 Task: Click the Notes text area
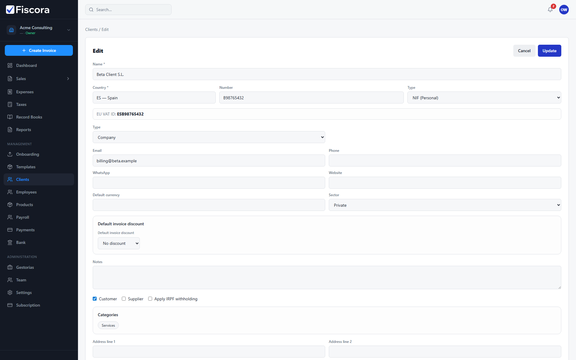pyautogui.click(x=327, y=277)
